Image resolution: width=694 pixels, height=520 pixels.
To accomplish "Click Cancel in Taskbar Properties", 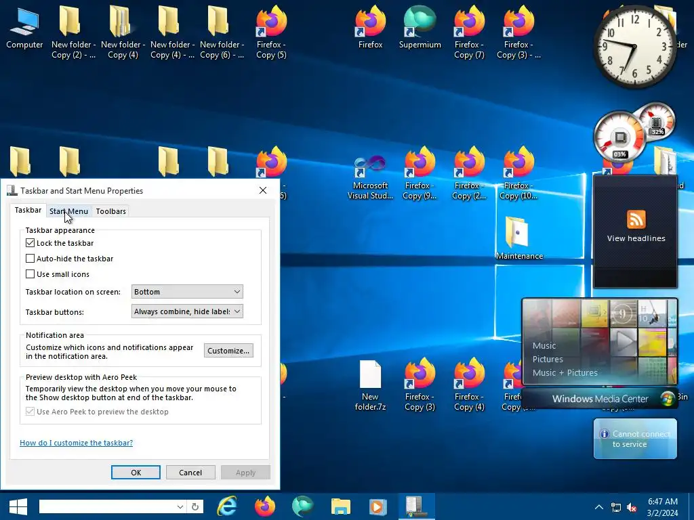I will point(190,472).
